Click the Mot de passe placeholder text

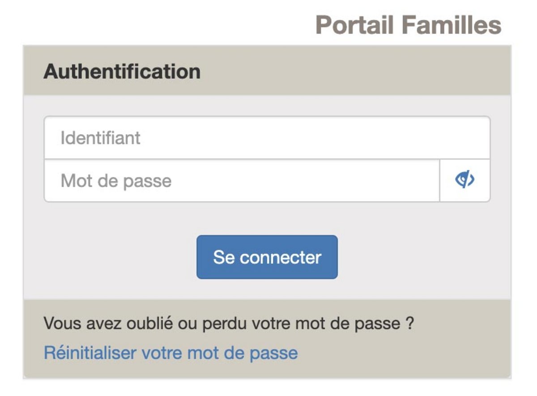tap(116, 181)
